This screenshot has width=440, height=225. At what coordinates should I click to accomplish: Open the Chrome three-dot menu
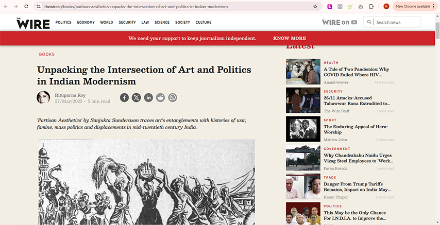433,6
